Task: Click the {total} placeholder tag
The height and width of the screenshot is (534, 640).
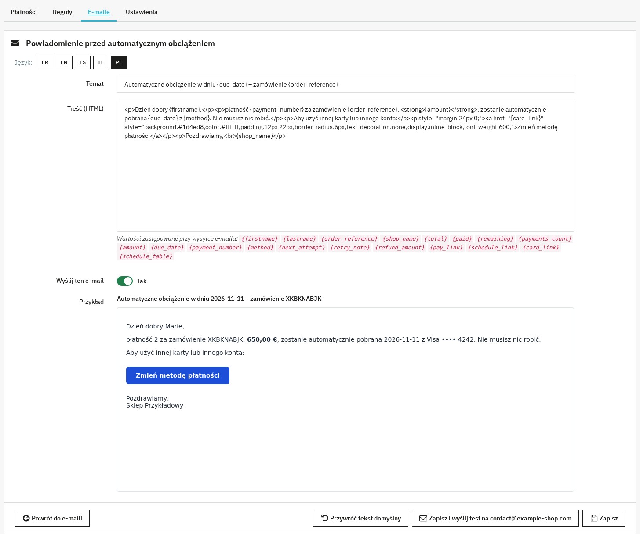Action: click(435, 239)
